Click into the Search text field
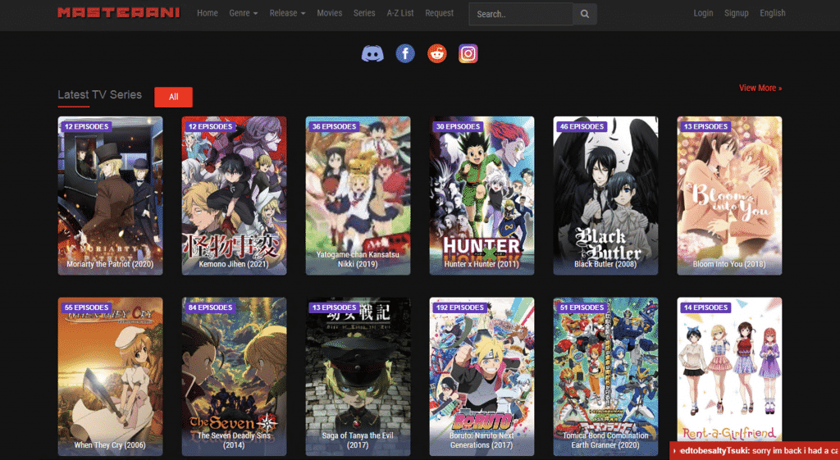The height and width of the screenshot is (460, 840). [x=521, y=14]
